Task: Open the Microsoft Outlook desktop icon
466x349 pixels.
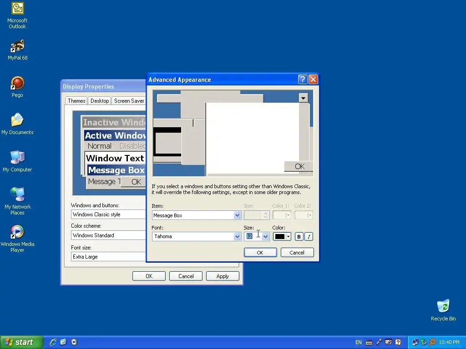Action: tap(17, 15)
